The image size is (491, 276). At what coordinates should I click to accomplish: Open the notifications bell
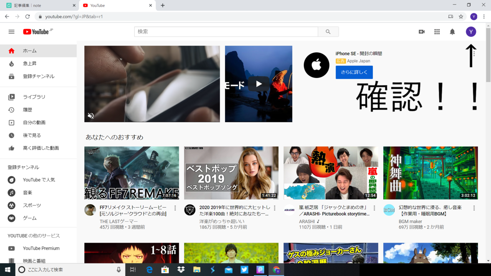[x=452, y=32]
